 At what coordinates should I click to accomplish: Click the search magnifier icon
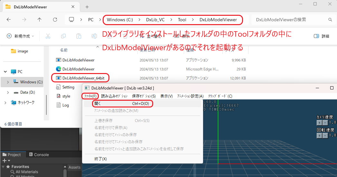pyautogui.click(x=330, y=20)
